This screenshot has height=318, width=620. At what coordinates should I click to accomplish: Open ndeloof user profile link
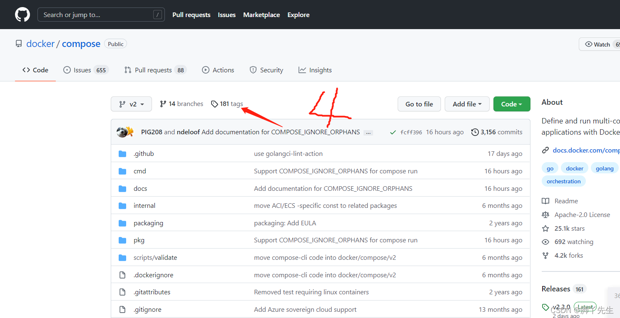tap(188, 132)
